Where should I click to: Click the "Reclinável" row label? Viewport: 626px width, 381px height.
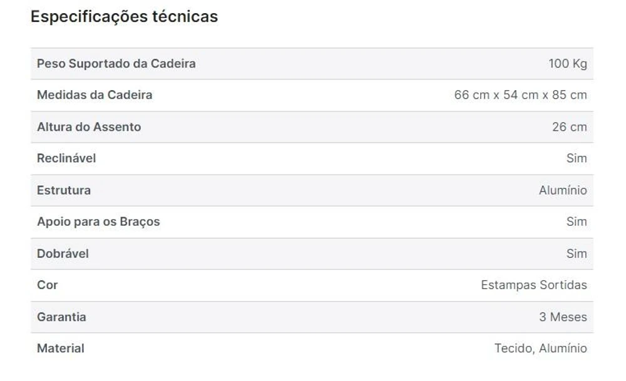click(x=66, y=158)
